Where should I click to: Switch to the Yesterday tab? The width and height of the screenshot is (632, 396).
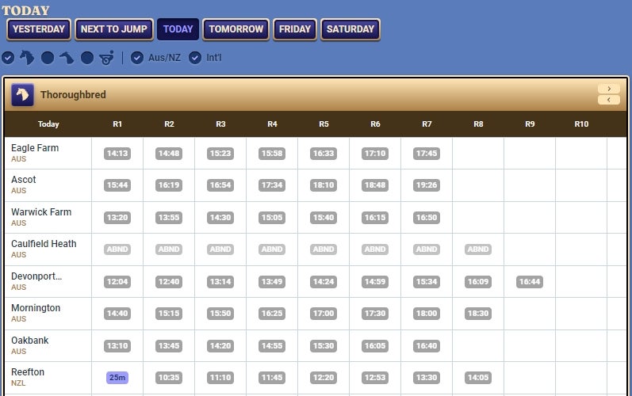pos(39,29)
